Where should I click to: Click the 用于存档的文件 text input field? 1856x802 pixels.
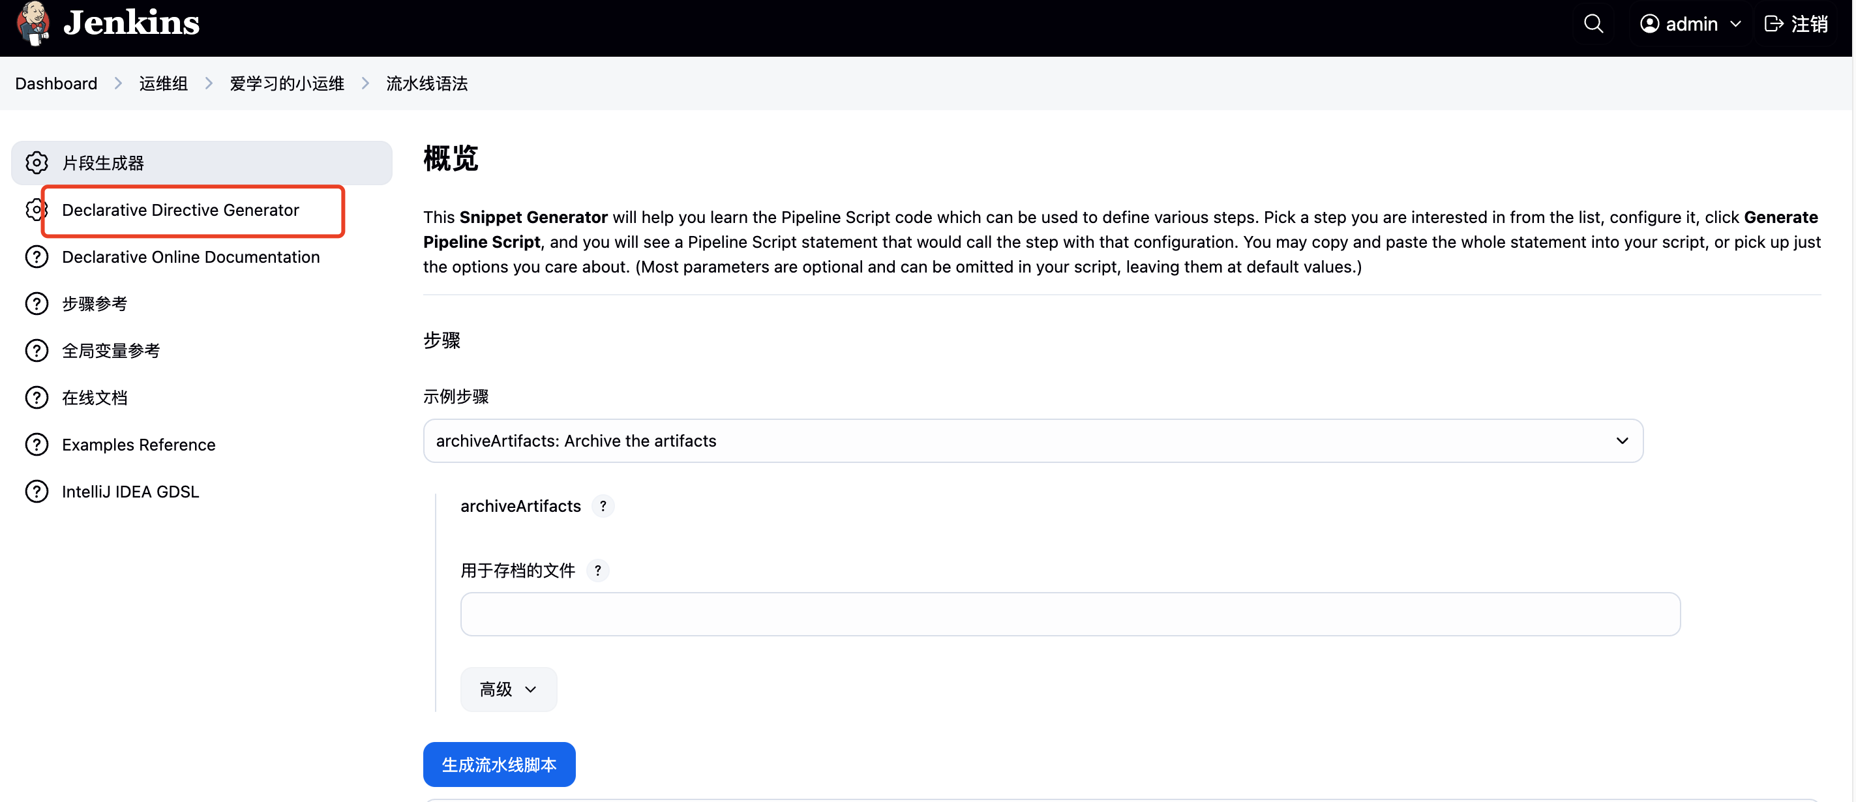pos(1070,614)
